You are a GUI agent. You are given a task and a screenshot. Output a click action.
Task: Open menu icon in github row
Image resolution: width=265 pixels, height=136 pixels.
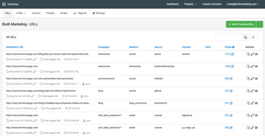[256, 91]
